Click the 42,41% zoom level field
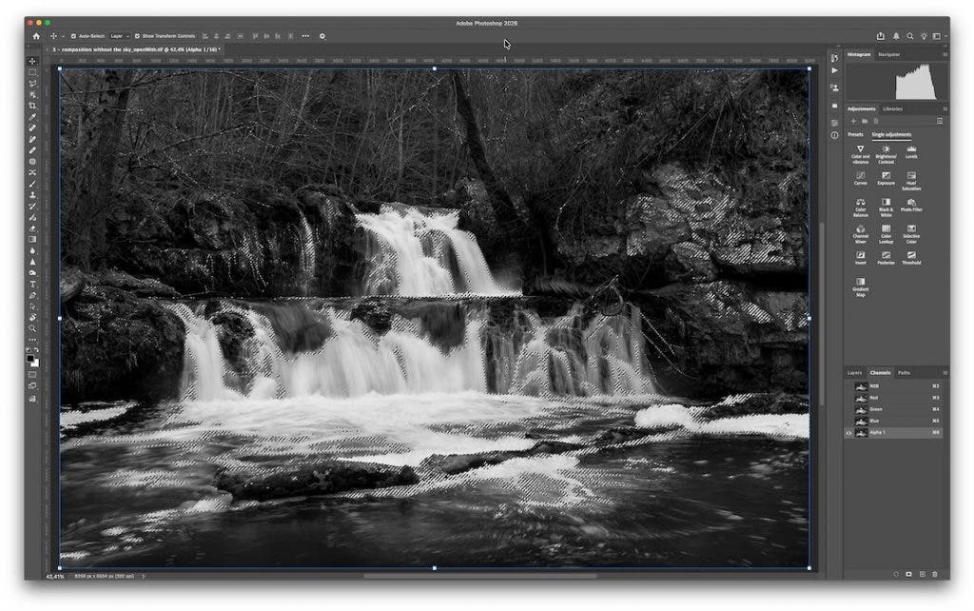Image resolution: width=974 pixels, height=611 pixels. point(54,576)
